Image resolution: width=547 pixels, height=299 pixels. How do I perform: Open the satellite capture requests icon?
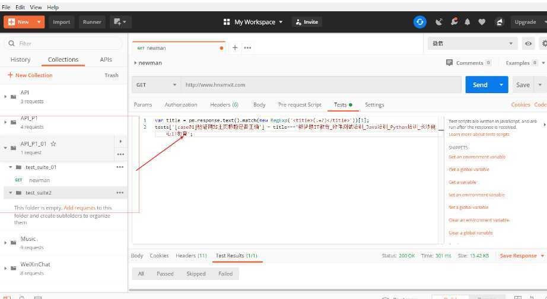(x=439, y=22)
